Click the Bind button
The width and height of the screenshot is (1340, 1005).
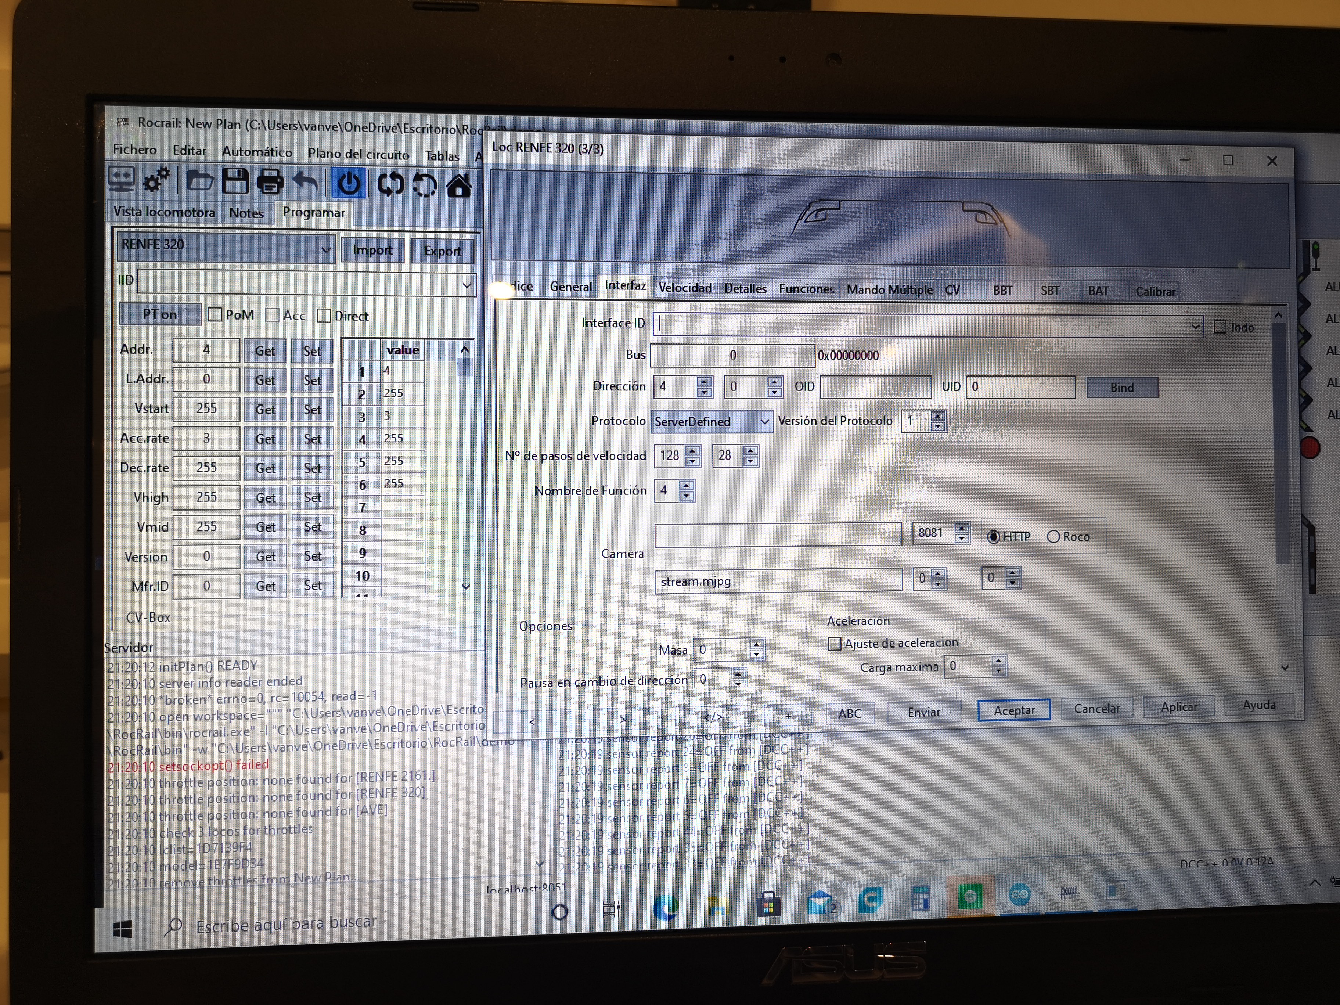pos(1122,387)
